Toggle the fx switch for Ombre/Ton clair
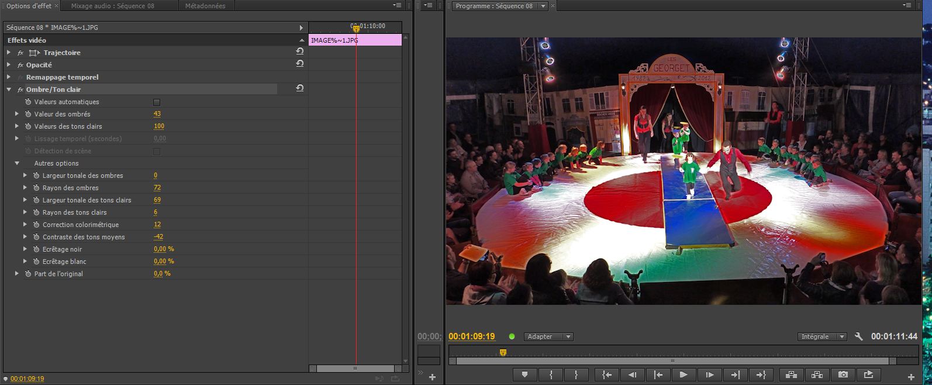 click(x=20, y=90)
